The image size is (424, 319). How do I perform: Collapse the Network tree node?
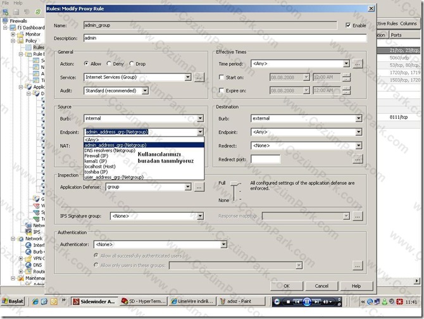click(x=13, y=239)
